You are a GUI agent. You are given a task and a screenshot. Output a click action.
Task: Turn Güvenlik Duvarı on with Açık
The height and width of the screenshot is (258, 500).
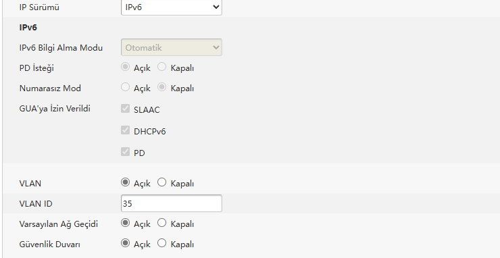(x=125, y=243)
